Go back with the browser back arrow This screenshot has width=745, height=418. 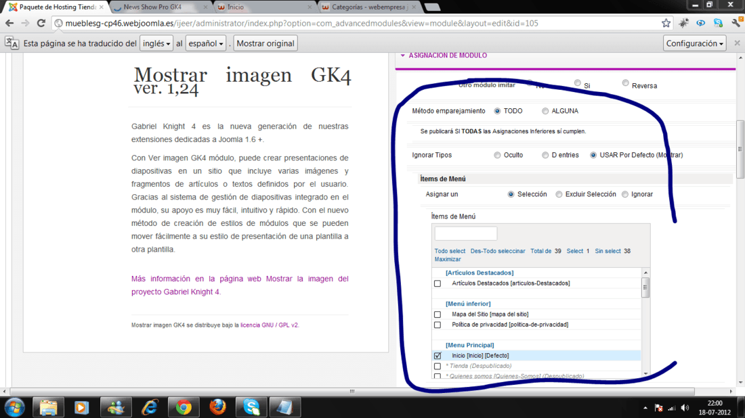tap(9, 23)
